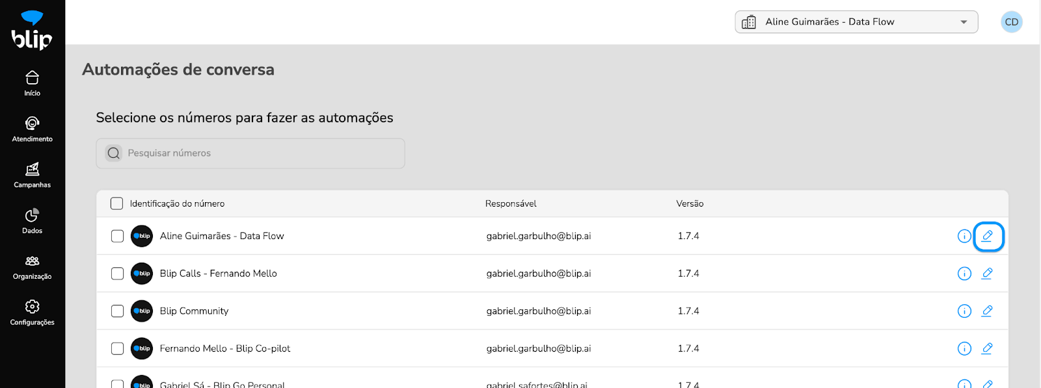Edit Blip Calls - Fernando Mello row

pos(987,274)
